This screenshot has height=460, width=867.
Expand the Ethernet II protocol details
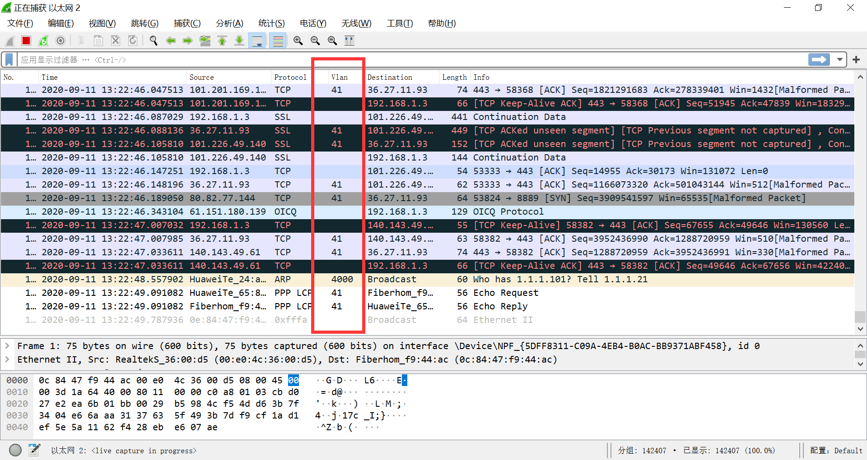tap(7, 359)
